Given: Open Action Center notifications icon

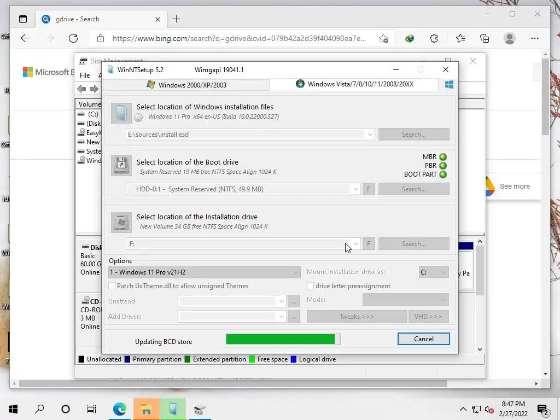Looking at the screenshot, I should click(542, 409).
